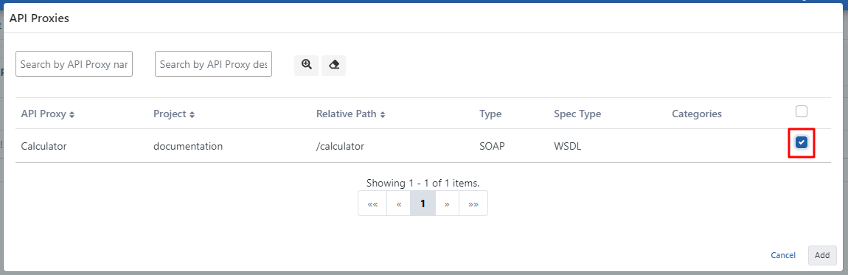Screen dimensions: 848x275
Task: Click the Categories column header
Action: pos(697,114)
